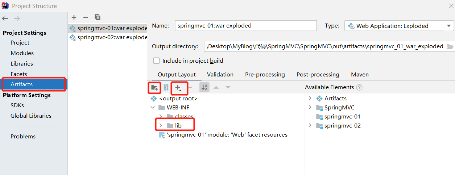Create directory in output layout
This screenshot has height=175, width=455.
[x=155, y=87]
